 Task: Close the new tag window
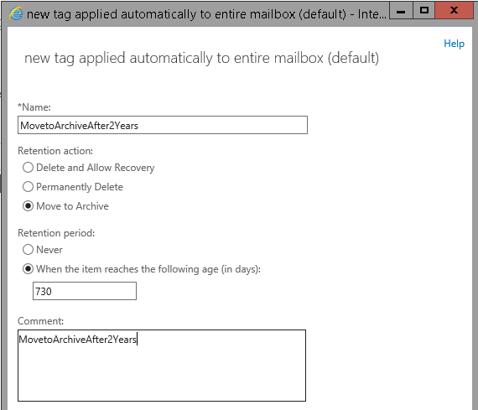point(454,11)
